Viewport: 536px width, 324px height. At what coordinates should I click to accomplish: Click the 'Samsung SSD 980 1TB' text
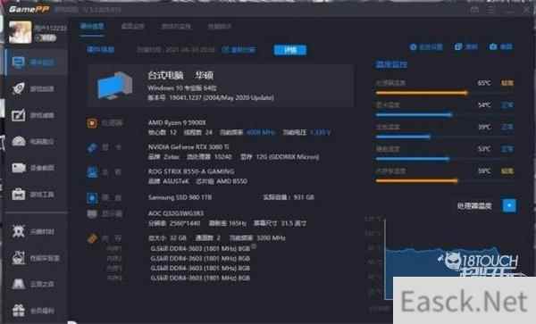(180, 197)
